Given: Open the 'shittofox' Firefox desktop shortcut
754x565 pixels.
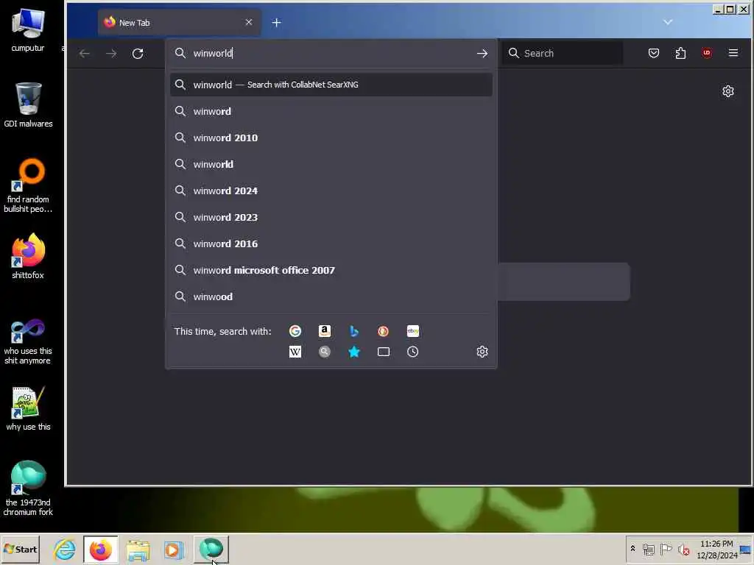Looking at the screenshot, I should (x=28, y=255).
